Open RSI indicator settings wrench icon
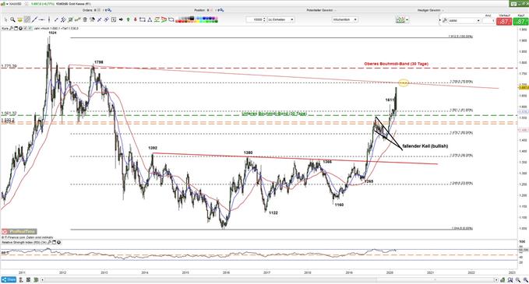529x284 pixels. coord(50,242)
